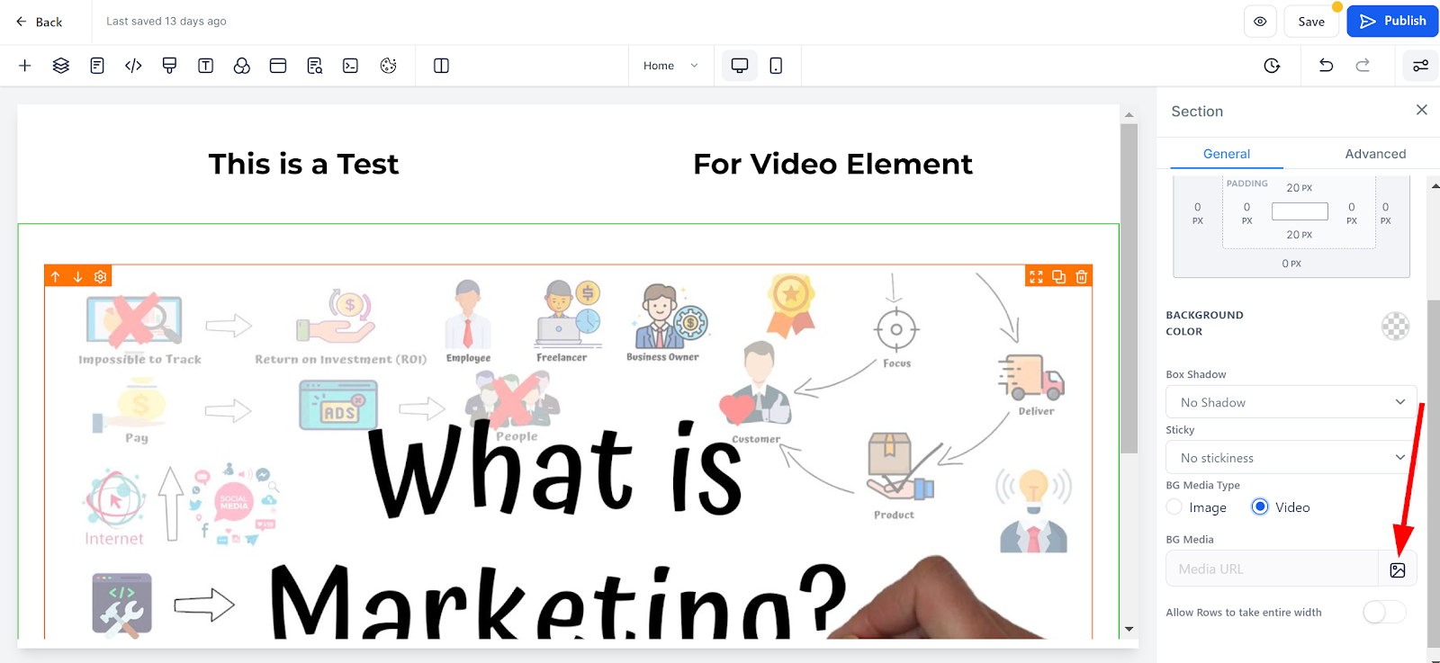The height and width of the screenshot is (663, 1440).
Task: Click the section expand width icon
Action: coord(1036,276)
